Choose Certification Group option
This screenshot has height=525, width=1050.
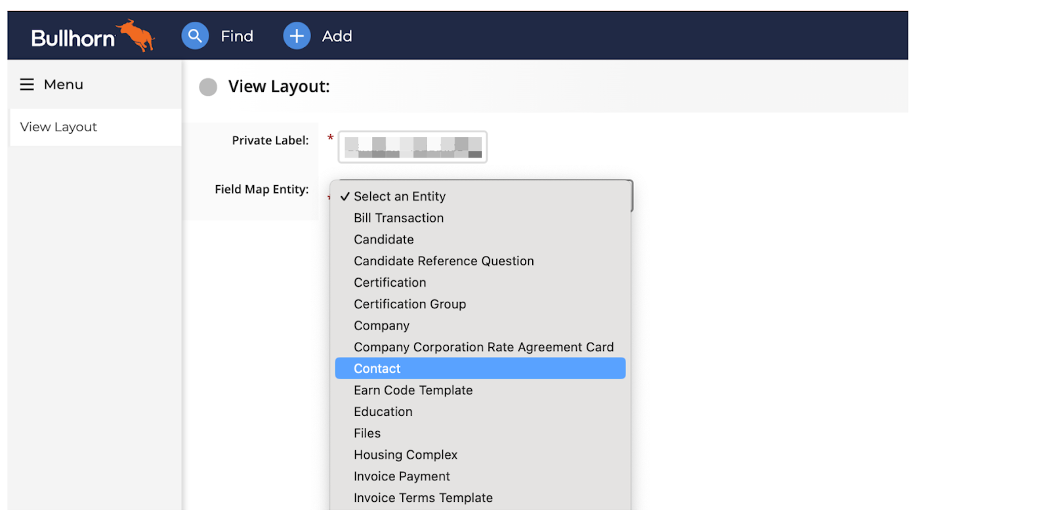409,304
